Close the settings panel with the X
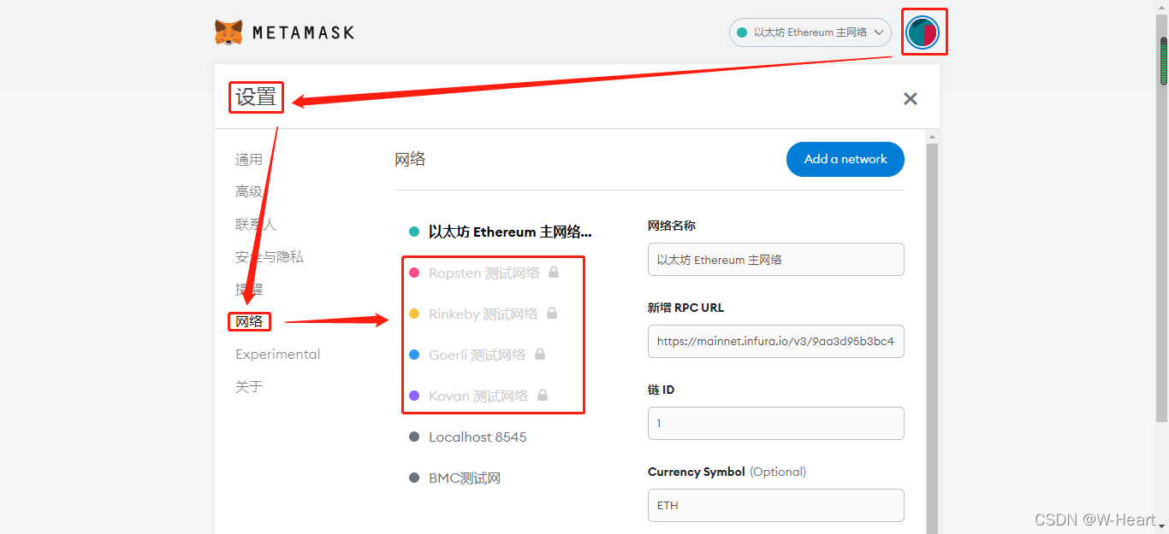The height and width of the screenshot is (534, 1169). pos(911,98)
